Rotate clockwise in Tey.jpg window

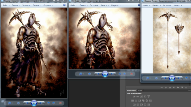(54, 103)
